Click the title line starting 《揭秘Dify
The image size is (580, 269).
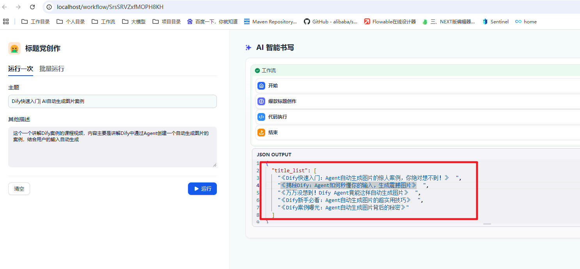tap(353, 185)
